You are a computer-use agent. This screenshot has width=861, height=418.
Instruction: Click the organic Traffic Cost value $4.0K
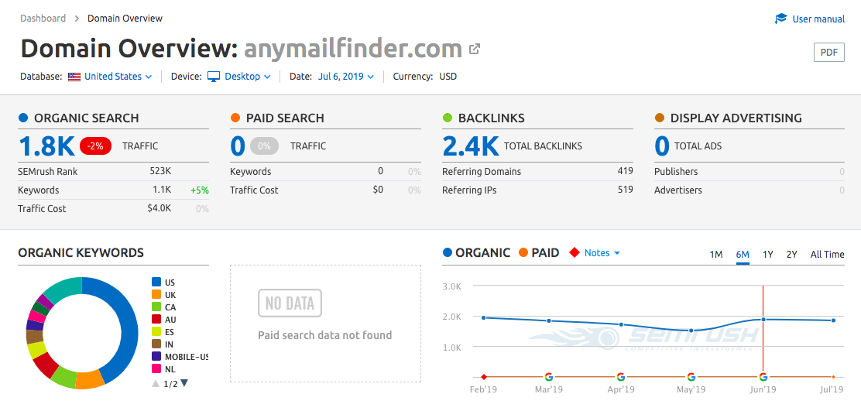coord(160,208)
